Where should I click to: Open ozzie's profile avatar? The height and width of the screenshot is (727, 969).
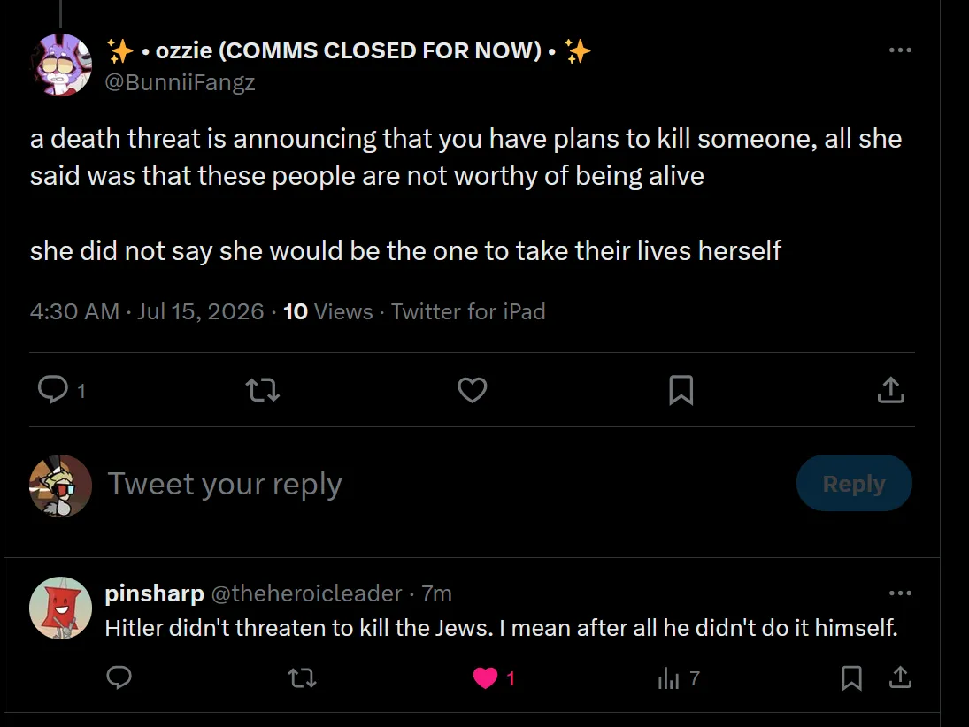(60, 65)
